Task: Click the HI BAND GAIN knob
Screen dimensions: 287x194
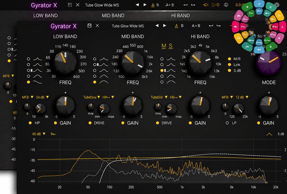Action: (x=200, y=105)
